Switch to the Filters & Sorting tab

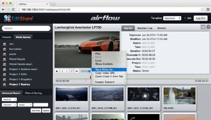(x=33, y=93)
